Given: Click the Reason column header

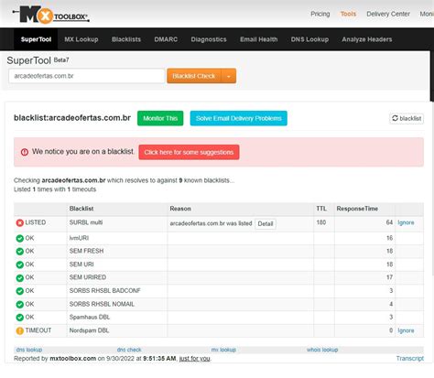Looking at the screenshot, I should [x=180, y=209].
